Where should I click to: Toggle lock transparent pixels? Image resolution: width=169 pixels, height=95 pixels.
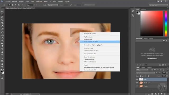pos(141,76)
